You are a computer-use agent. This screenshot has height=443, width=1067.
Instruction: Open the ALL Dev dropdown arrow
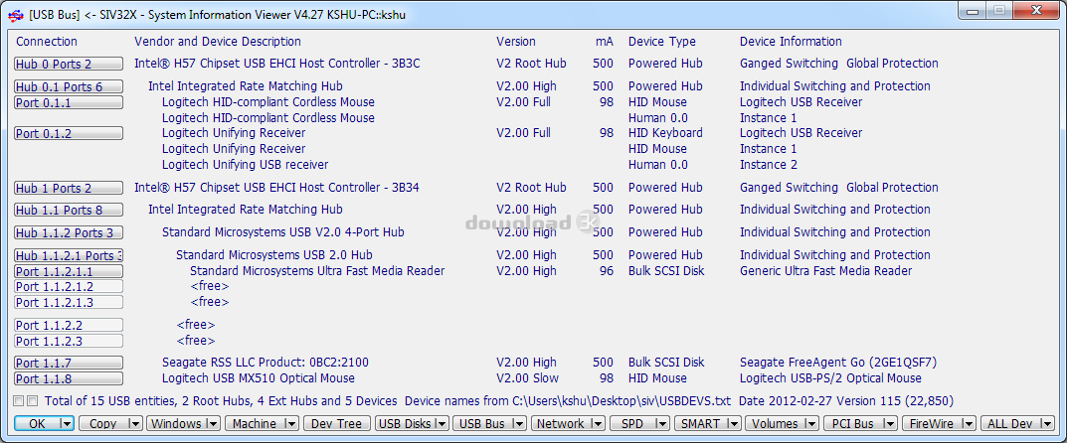1047,423
